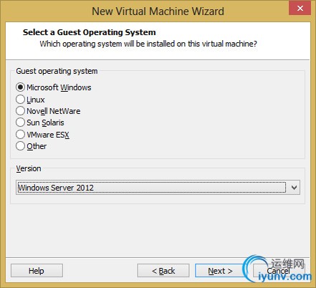Go back with the Back button
The width and height of the screenshot is (316, 288).
click(x=163, y=271)
